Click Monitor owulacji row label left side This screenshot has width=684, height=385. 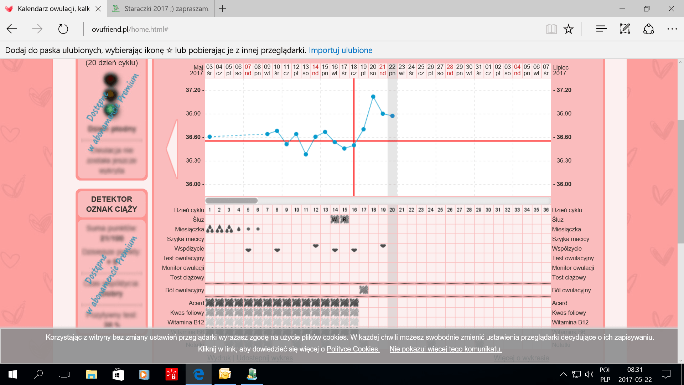[183, 268]
